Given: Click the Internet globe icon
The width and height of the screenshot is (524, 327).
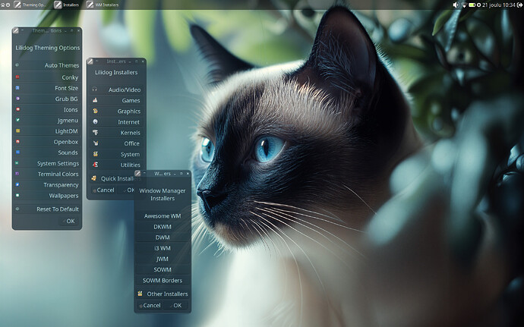Looking at the screenshot, I should pyautogui.click(x=95, y=121).
